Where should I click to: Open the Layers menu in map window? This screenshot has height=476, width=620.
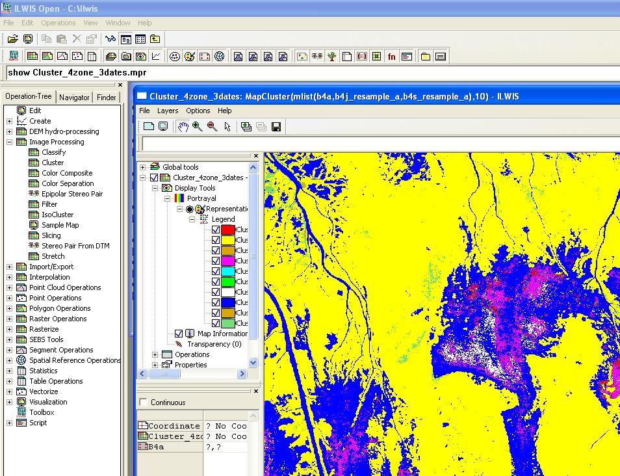[168, 111]
